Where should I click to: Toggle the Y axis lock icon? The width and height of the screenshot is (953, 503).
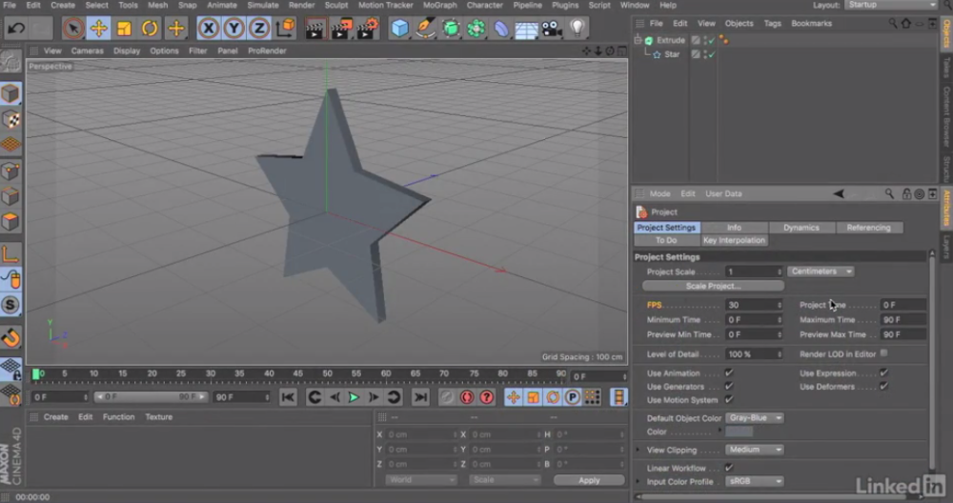pyautogui.click(x=234, y=28)
